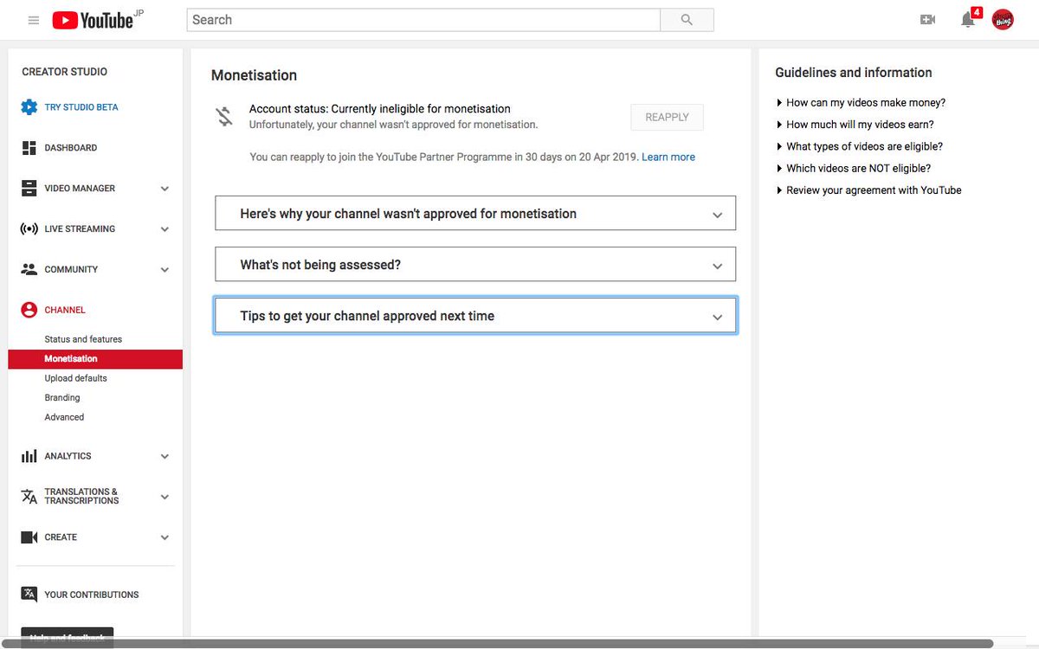The height and width of the screenshot is (649, 1039).
Task: Click the Video Manager icon
Action: [29, 189]
